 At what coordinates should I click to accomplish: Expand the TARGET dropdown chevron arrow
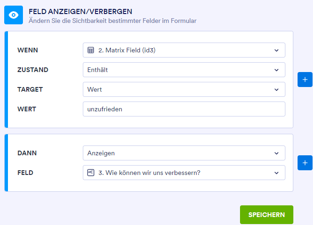pyautogui.click(x=276, y=89)
